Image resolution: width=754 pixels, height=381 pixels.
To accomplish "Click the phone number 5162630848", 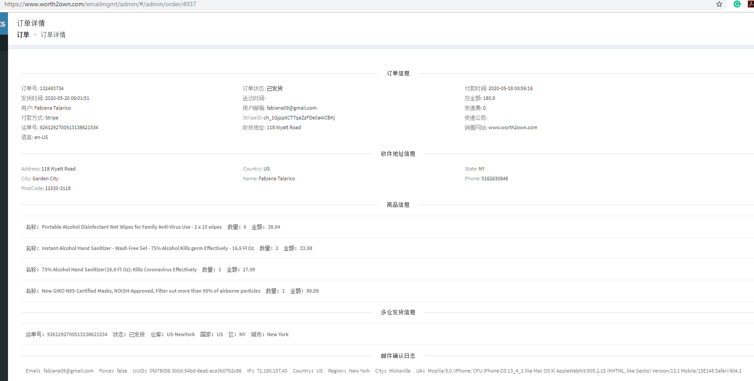I will click(x=494, y=179).
